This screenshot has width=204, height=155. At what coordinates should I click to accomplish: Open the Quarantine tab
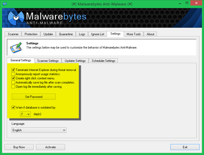coord(66,34)
